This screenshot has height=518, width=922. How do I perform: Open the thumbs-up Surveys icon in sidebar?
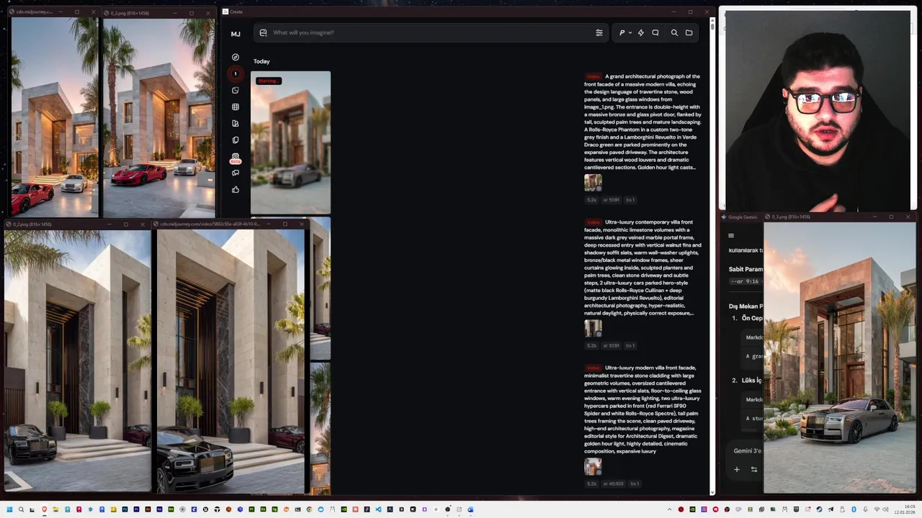click(x=236, y=189)
